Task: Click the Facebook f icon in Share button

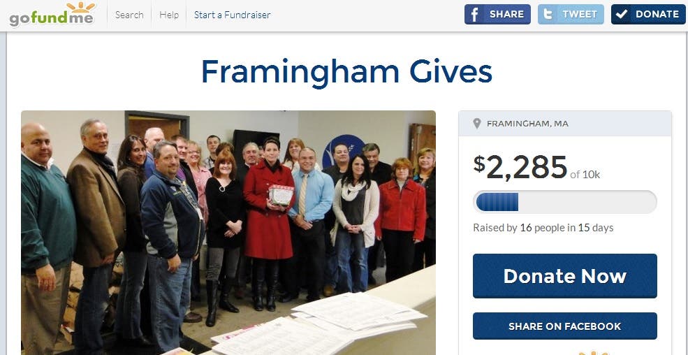Action: click(x=474, y=15)
